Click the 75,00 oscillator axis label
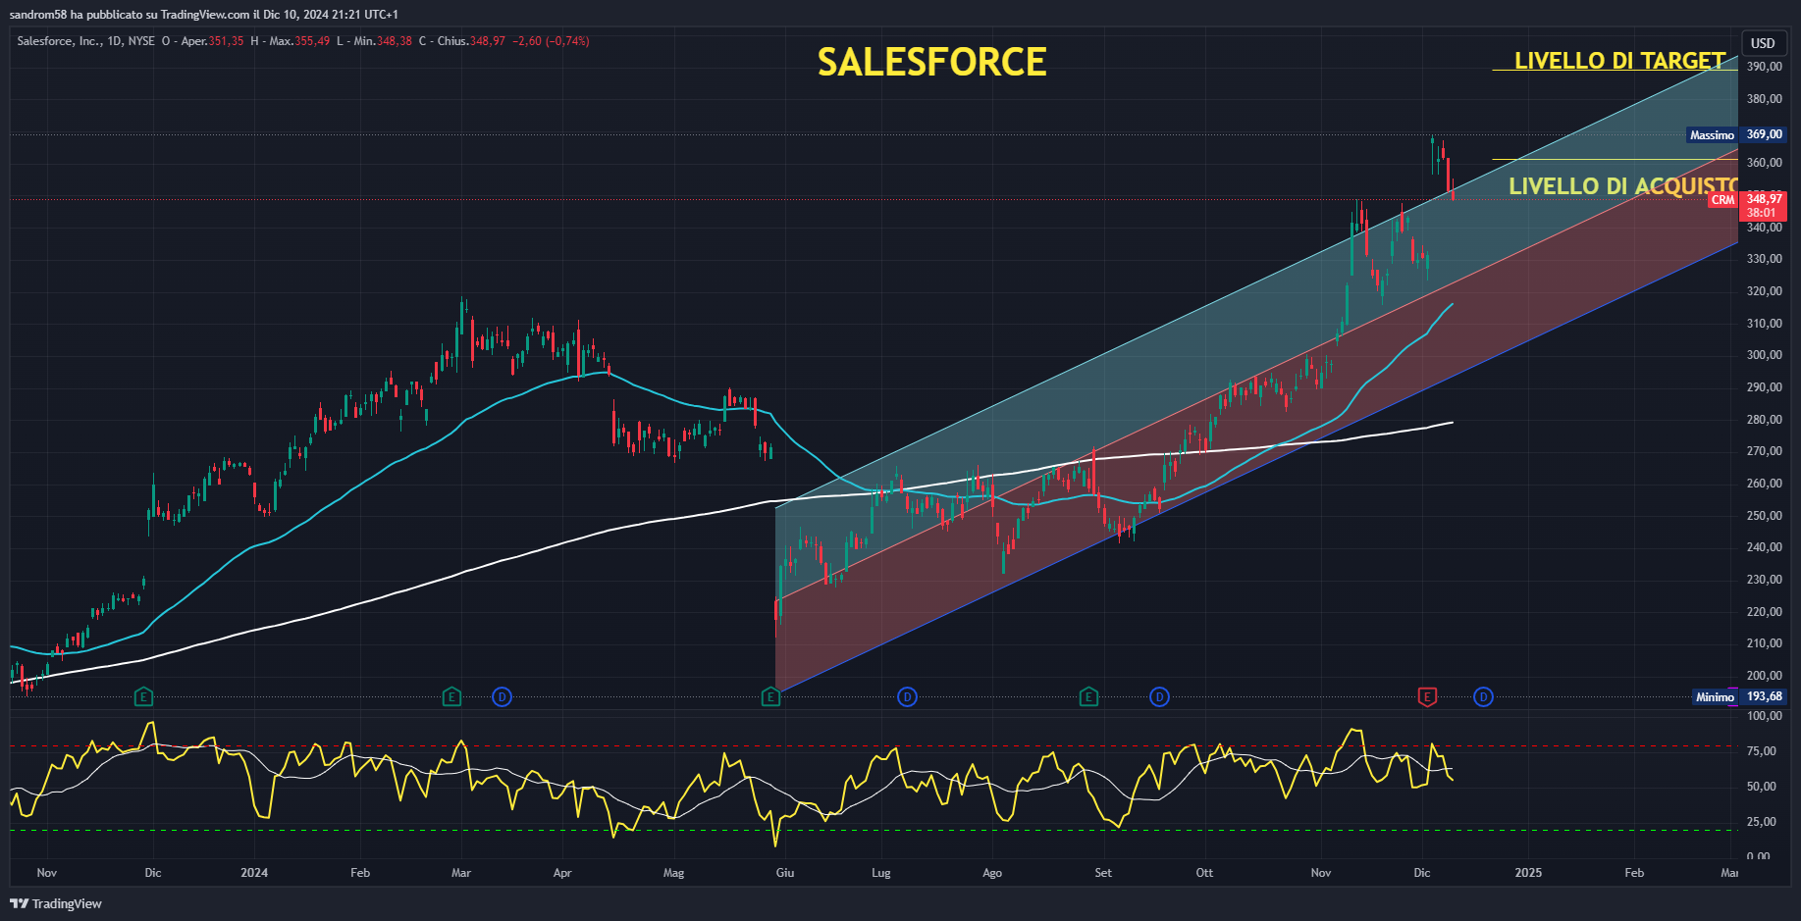The image size is (1801, 921). pos(1762,751)
